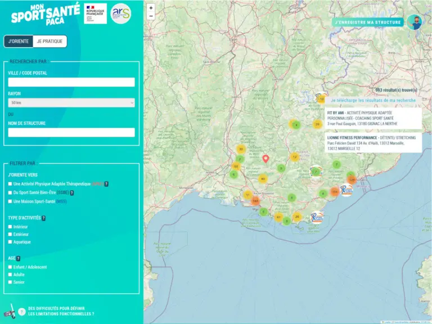Check Une Maison Sport-Santé option
432x324 pixels.
10,201
